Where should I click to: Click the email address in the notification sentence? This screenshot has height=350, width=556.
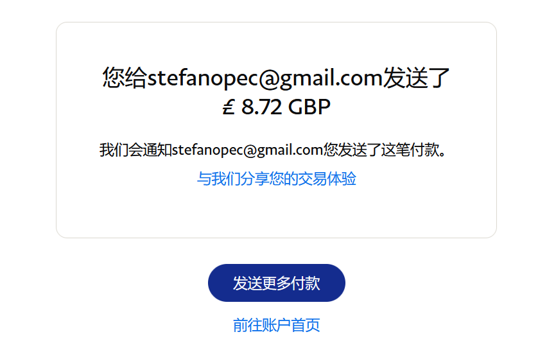click(247, 150)
